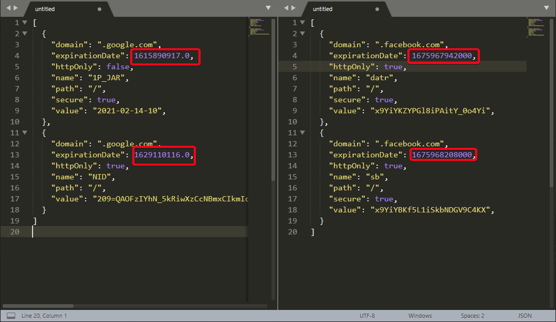The width and height of the screenshot is (556, 322).
Task: Click value starting "209=QAOFzIYhN"
Action: click(170, 199)
